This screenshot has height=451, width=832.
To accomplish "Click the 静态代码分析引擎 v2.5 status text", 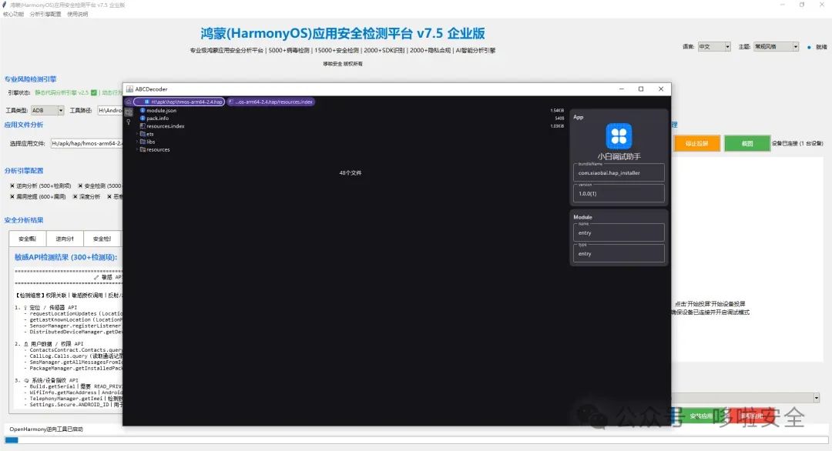I will (x=62, y=93).
